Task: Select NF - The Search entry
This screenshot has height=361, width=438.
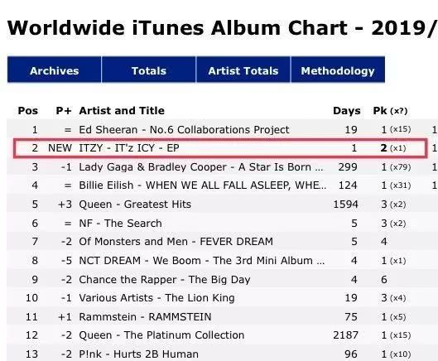Action: (120, 224)
